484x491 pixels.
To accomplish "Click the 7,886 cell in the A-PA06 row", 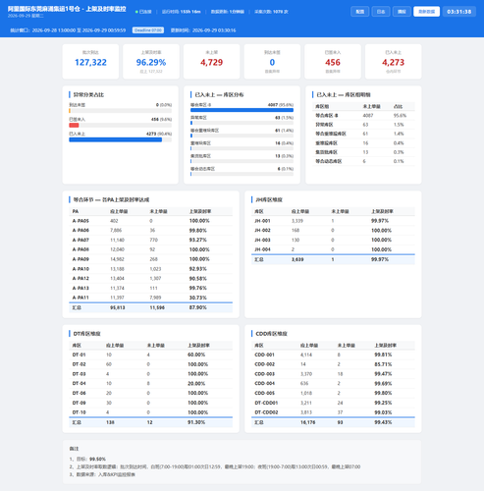I will (x=116, y=231).
